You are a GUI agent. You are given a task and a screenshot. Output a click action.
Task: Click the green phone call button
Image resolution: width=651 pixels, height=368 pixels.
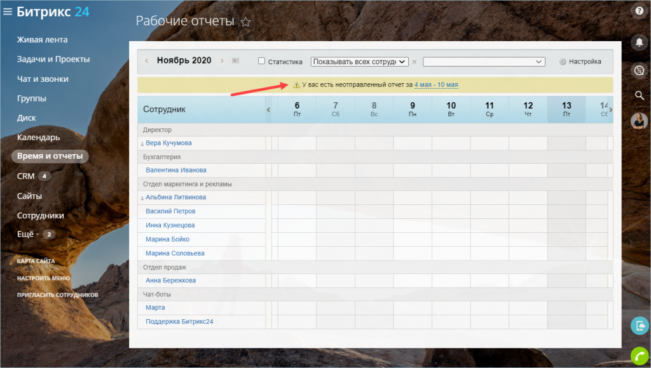point(640,356)
